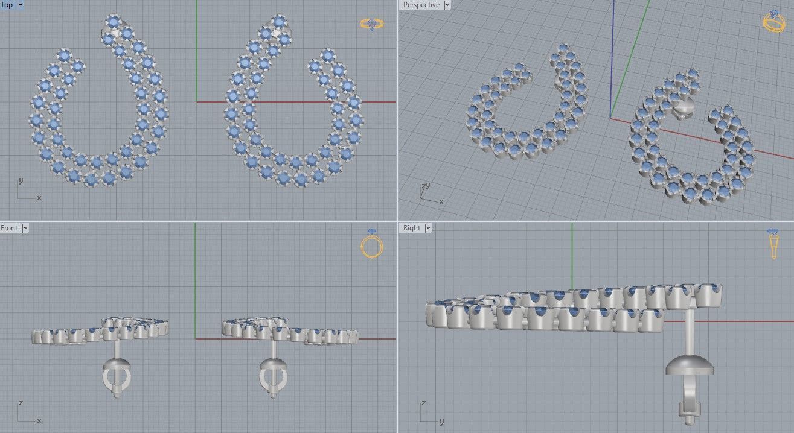
Task: Open the Top viewport menu arrow
Action: [x=21, y=5]
